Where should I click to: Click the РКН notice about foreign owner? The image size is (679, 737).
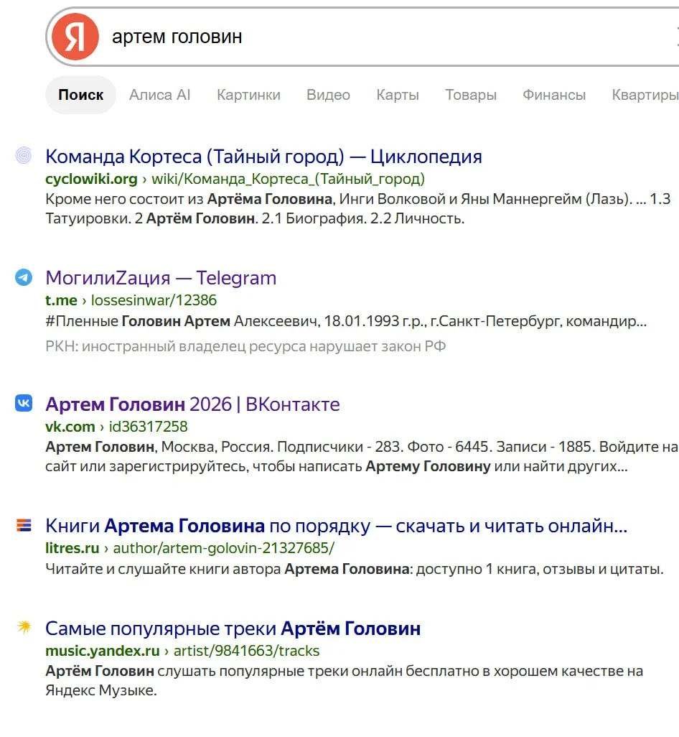[x=245, y=346]
